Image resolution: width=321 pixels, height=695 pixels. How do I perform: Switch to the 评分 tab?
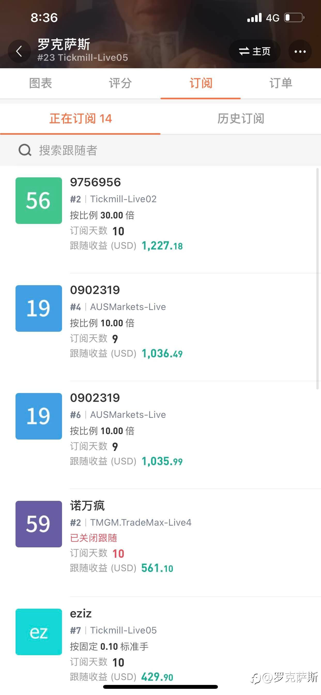pos(120,83)
